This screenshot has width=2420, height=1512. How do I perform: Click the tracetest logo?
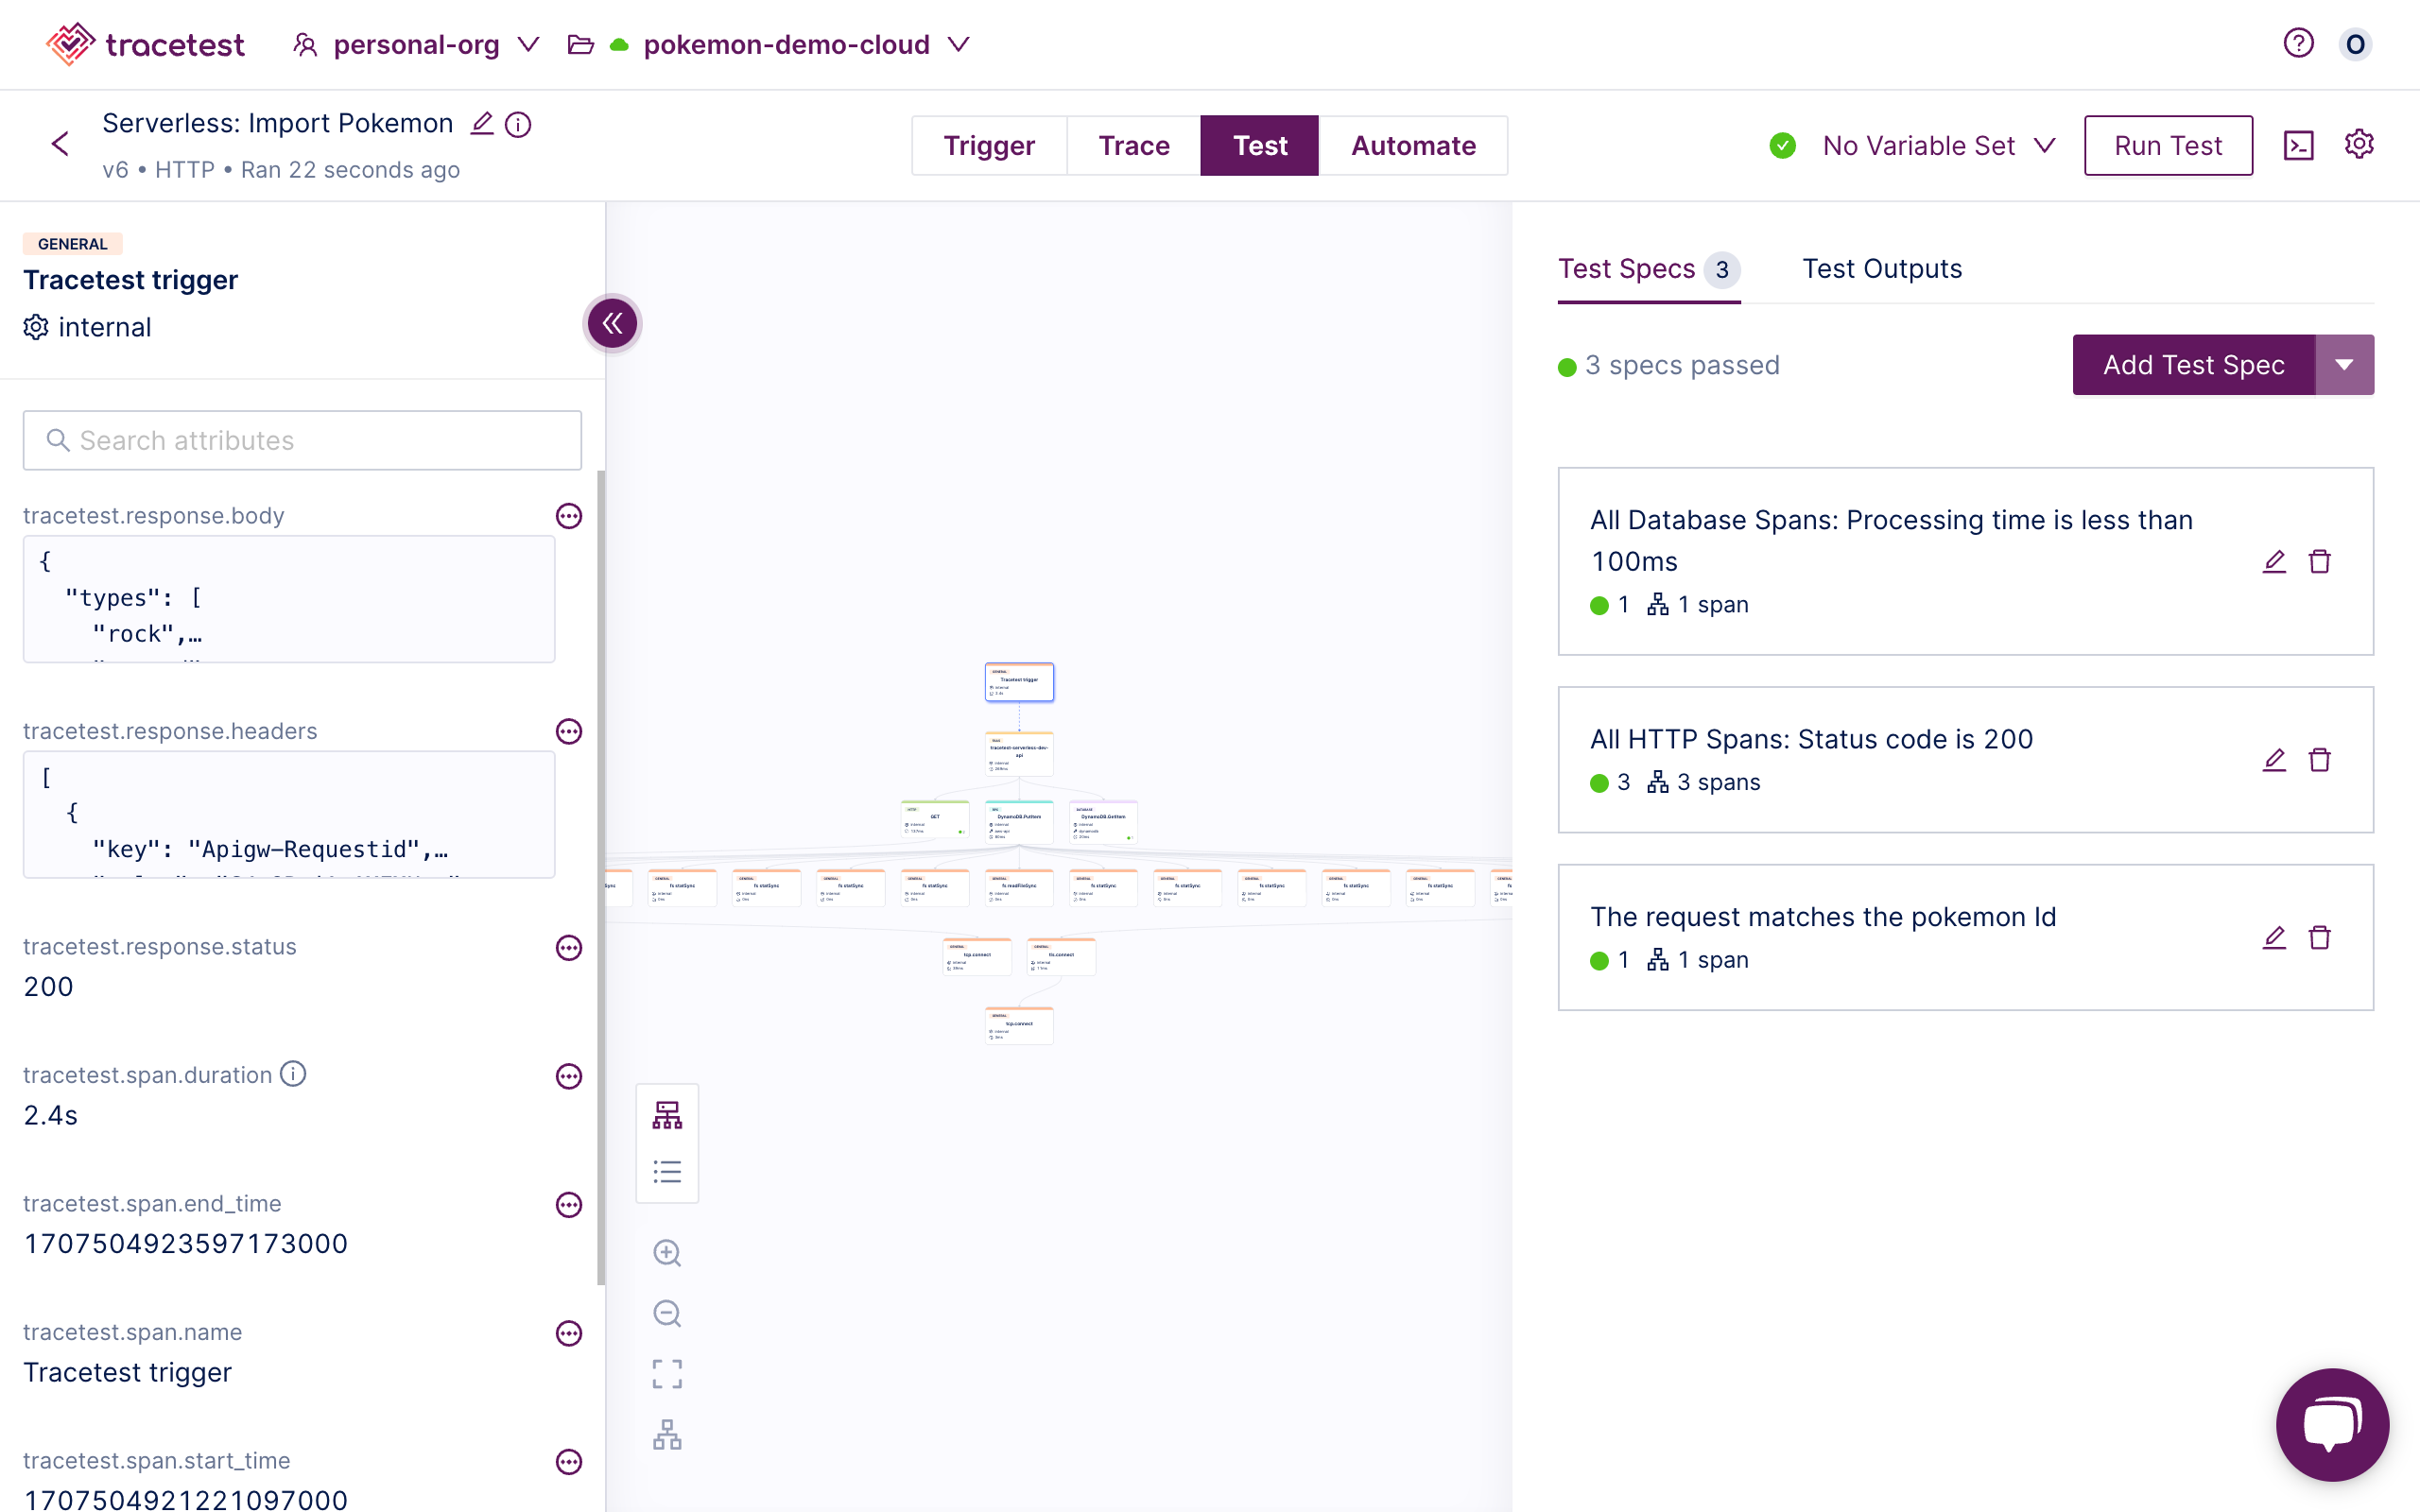tap(145, 44)
